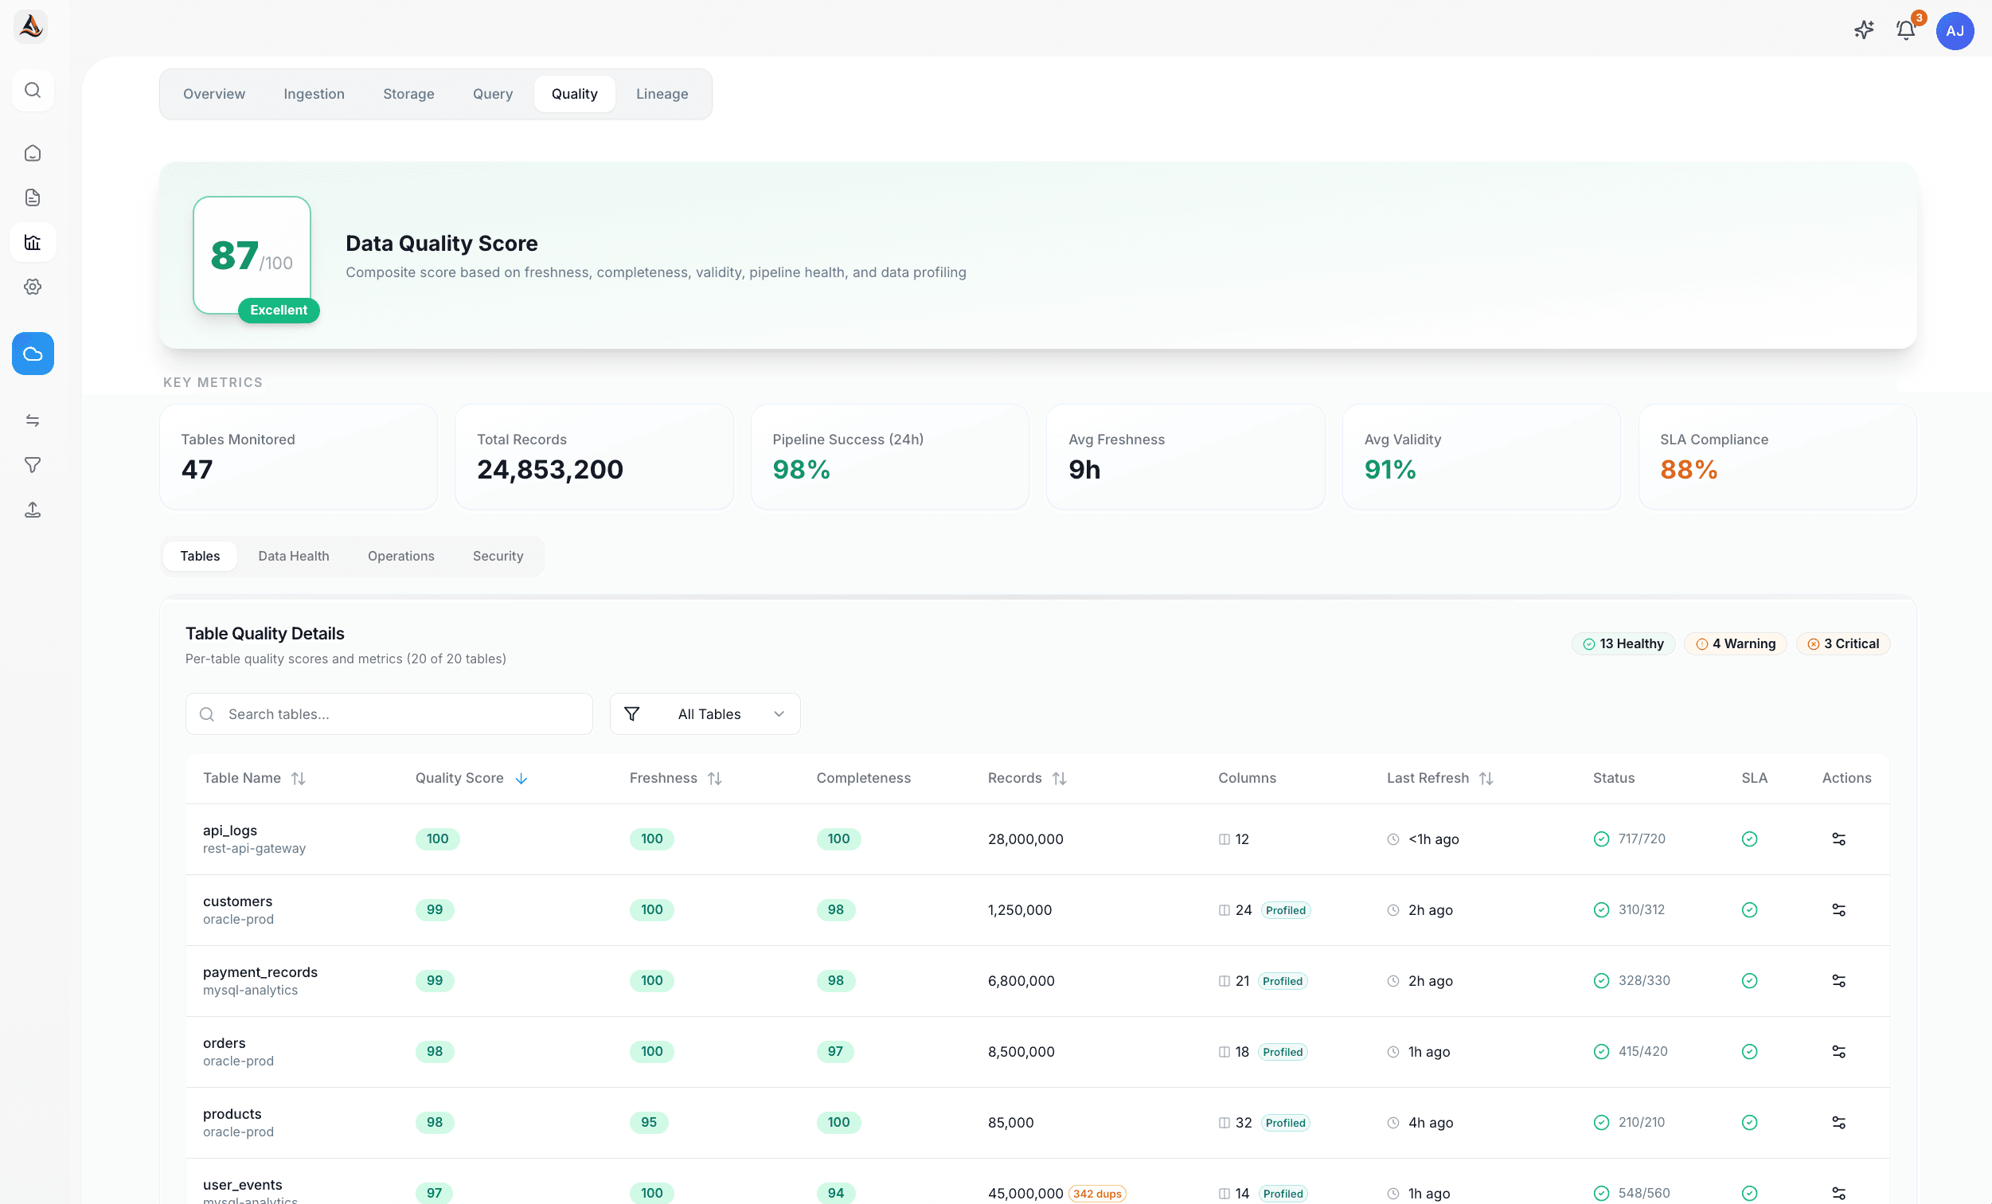Toggle sort on the Last Refresh column
The image size is (1992, 1204).
pos(1488,778)
